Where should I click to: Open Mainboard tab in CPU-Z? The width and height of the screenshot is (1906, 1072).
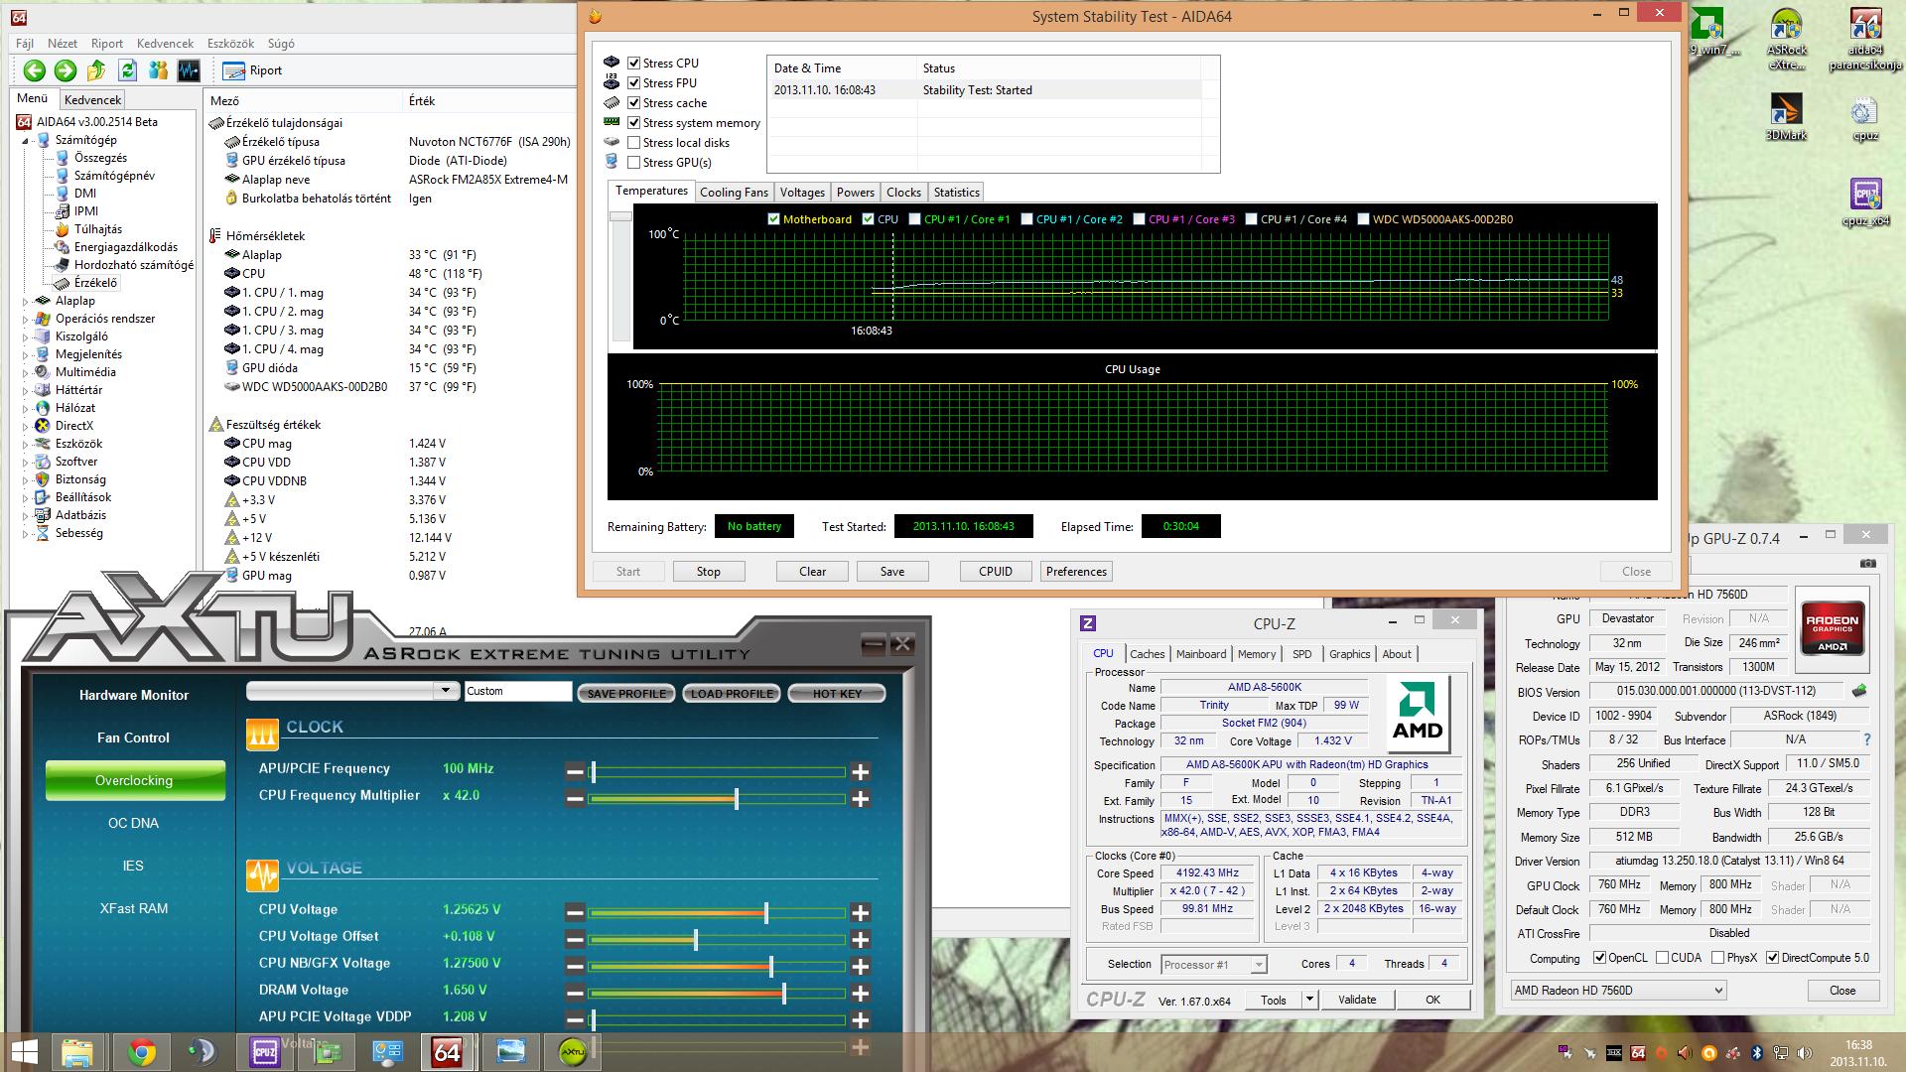click(x=1201, y=654)
